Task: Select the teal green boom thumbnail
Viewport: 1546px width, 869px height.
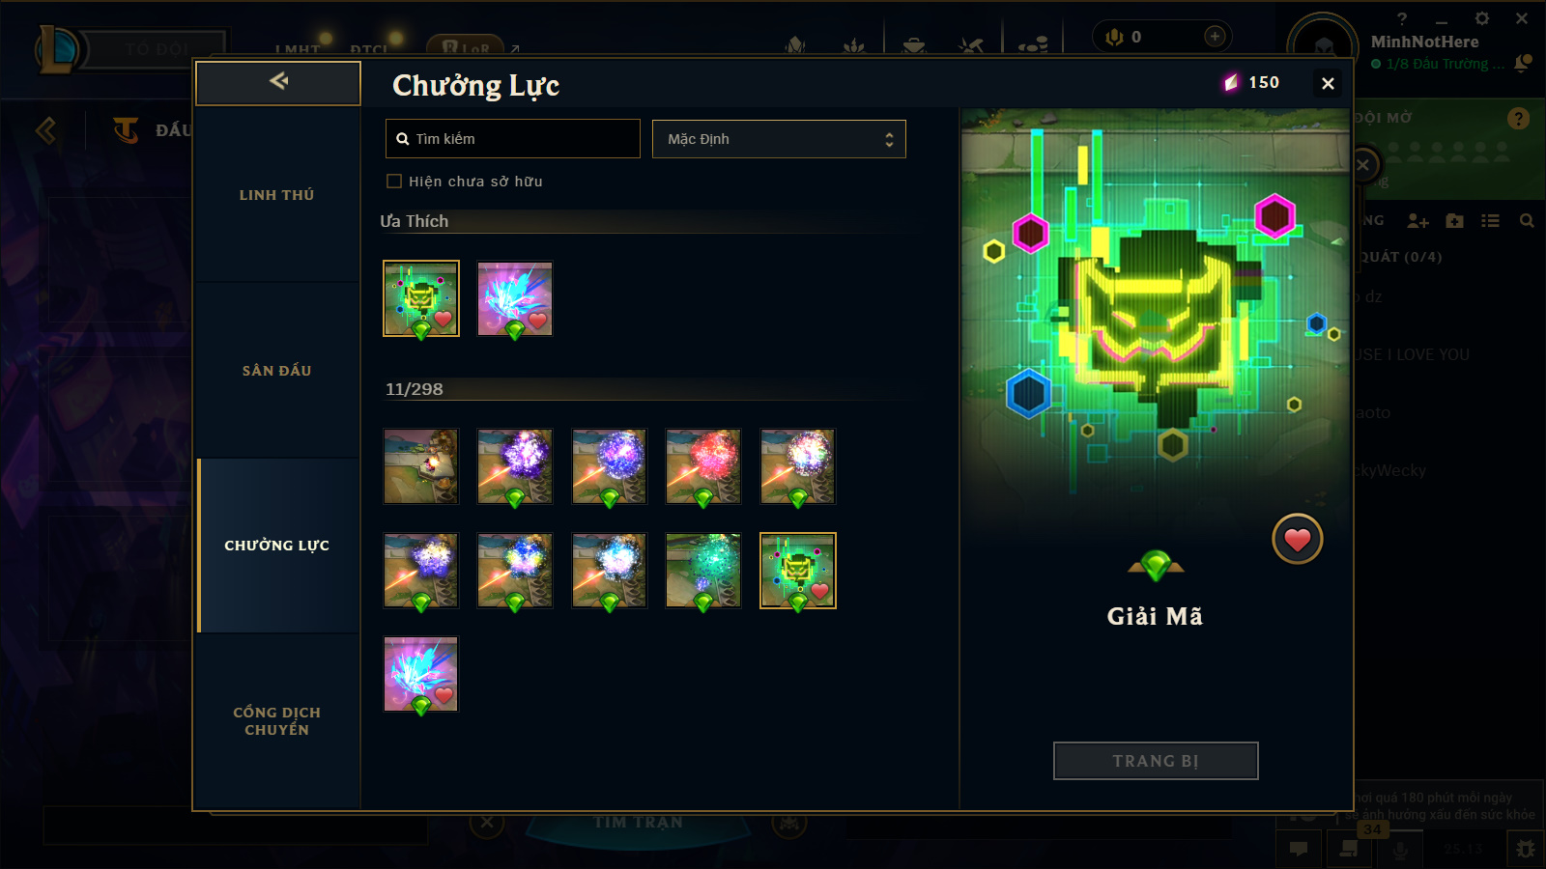Action: tap(703, 571)
